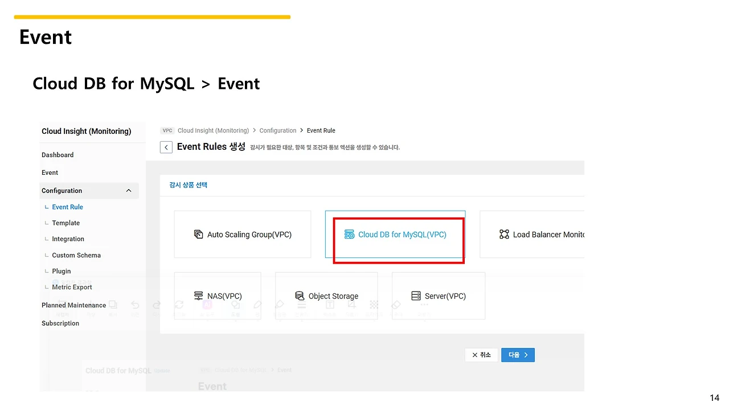This screenshot has height=410, width=729.
Task: Choose NAS(VPC) product card
Action: (x=218, y=296)
